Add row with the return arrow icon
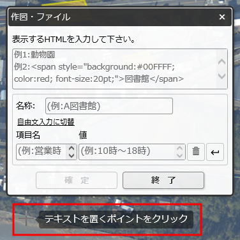The image size is (240, 240). pyautogui.click(x=215, y=152)
